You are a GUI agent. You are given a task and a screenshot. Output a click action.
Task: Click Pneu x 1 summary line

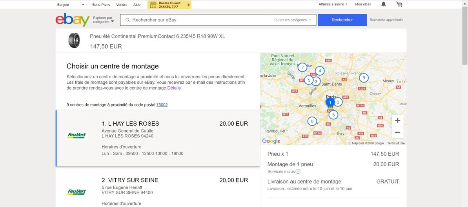pyautogui.click(x=278, y=154)
